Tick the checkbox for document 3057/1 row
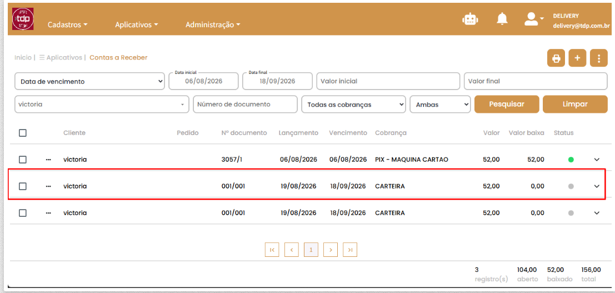The image size is (615, 293). [23, 160]
